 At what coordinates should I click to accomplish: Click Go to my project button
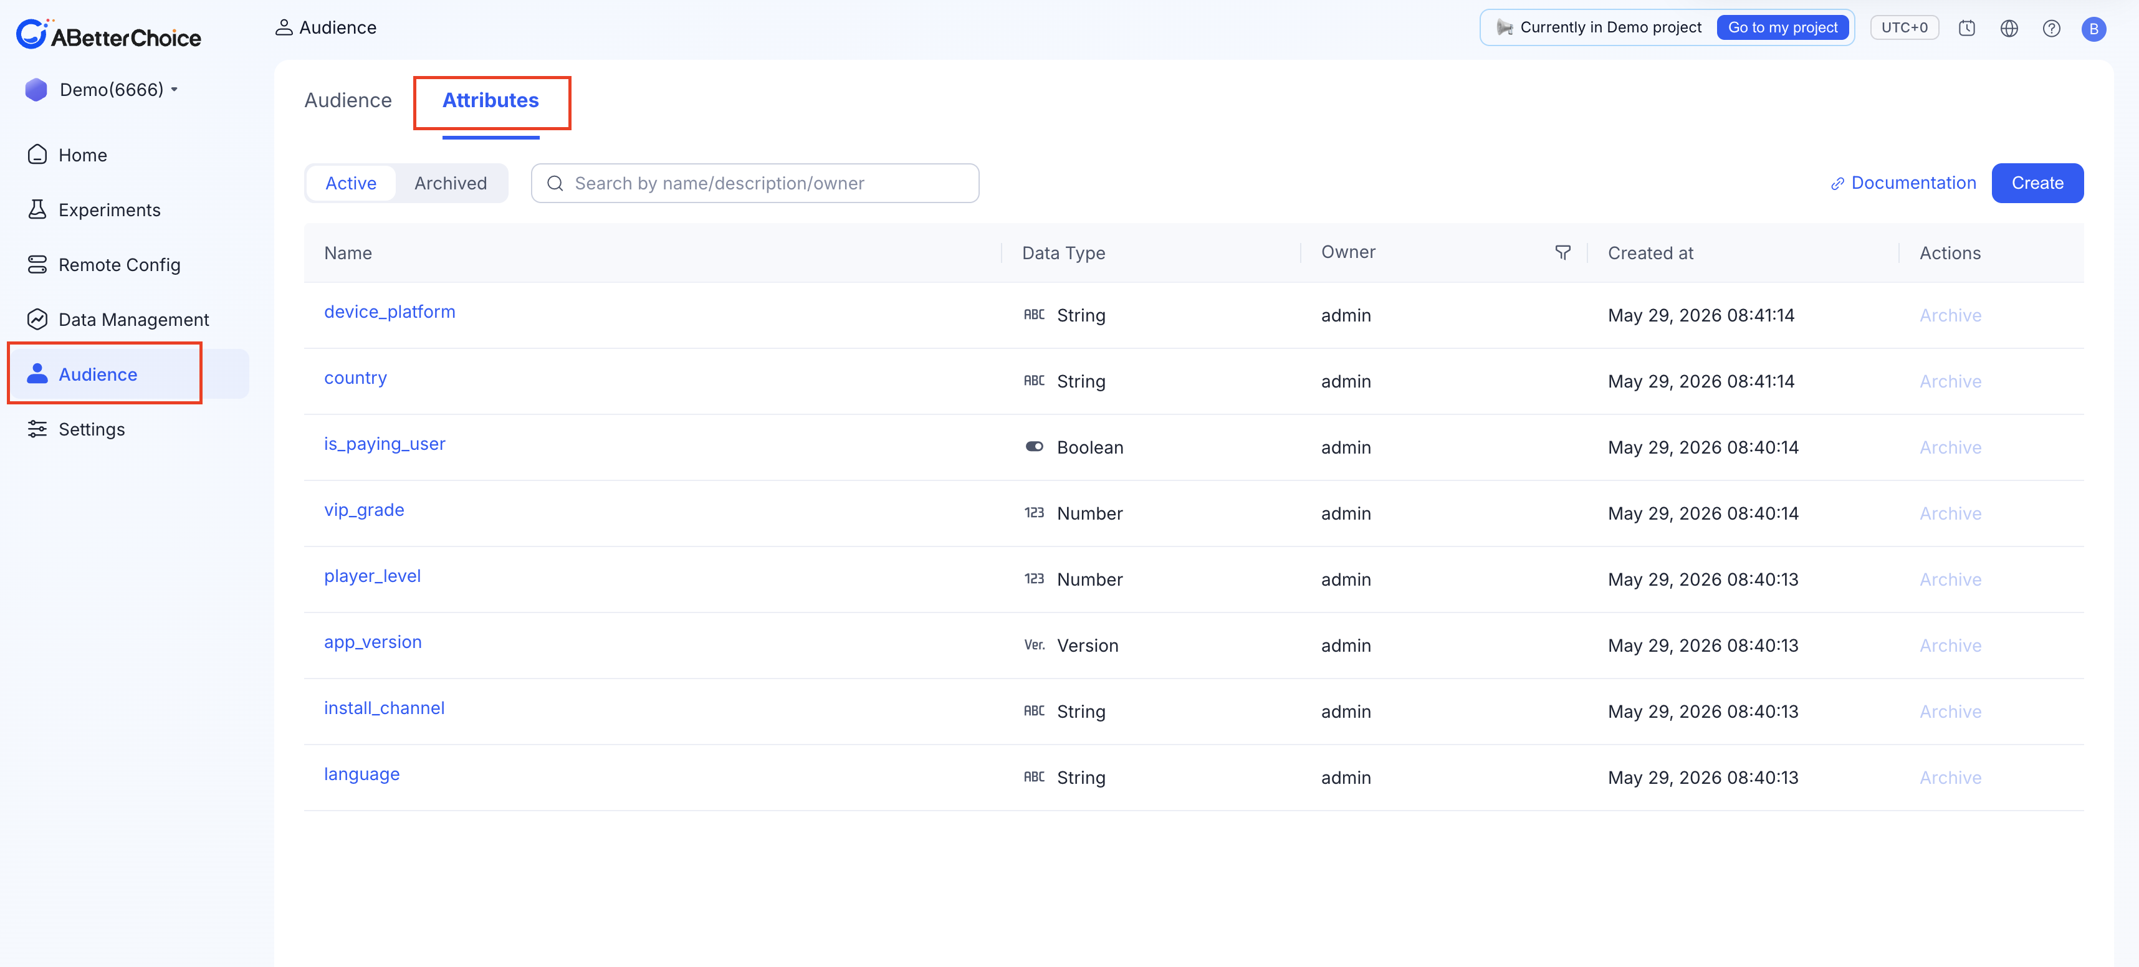(1782, 27)
